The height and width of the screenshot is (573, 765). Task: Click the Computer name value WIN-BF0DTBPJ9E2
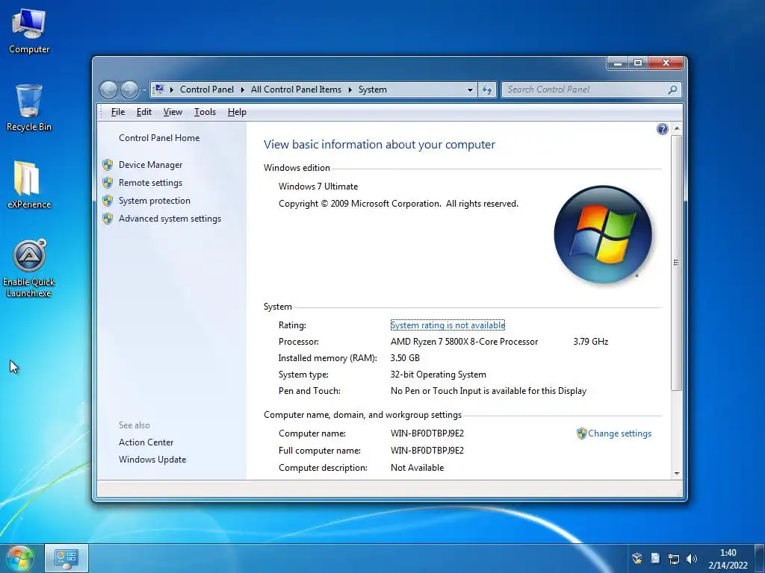coord(427,433)
